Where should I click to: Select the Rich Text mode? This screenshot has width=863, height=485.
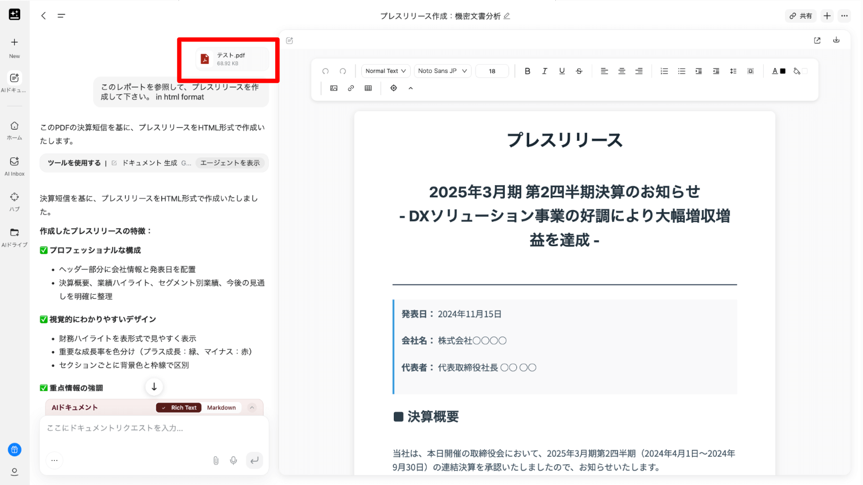pos(179,408)
